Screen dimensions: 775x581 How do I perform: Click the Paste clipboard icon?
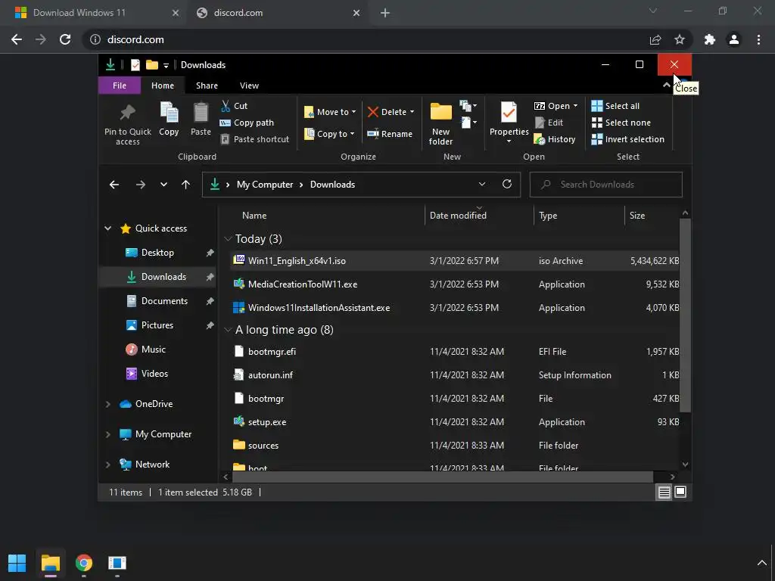pos(201,113)
